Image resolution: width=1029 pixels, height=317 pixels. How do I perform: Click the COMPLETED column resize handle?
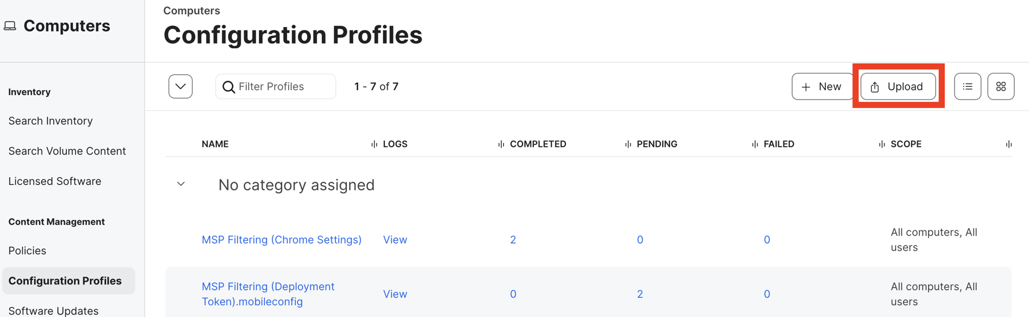pyautogui.click(x=501, y=144)
